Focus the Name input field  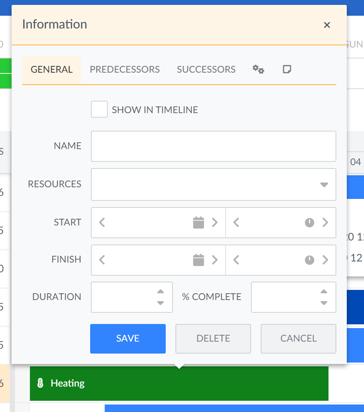(213, 146)
